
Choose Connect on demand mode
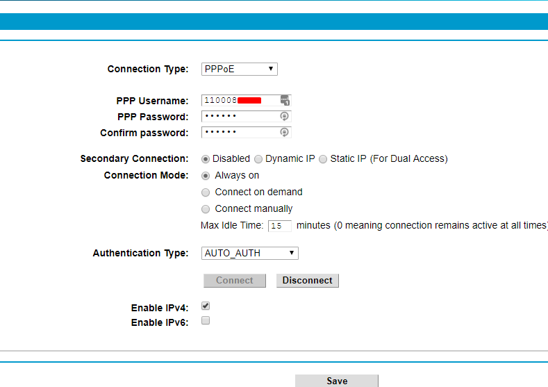(x=206, y=192)
